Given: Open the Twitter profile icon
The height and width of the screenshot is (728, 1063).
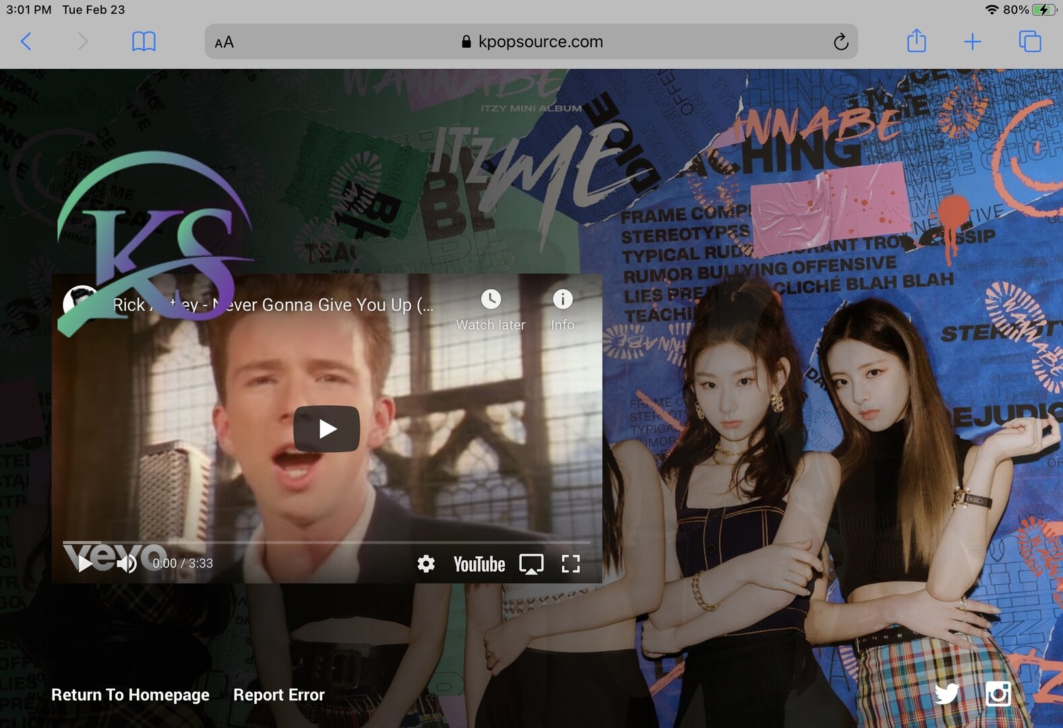Looking at the screenshot, I should pyautogui.click(x=947, y=694).
